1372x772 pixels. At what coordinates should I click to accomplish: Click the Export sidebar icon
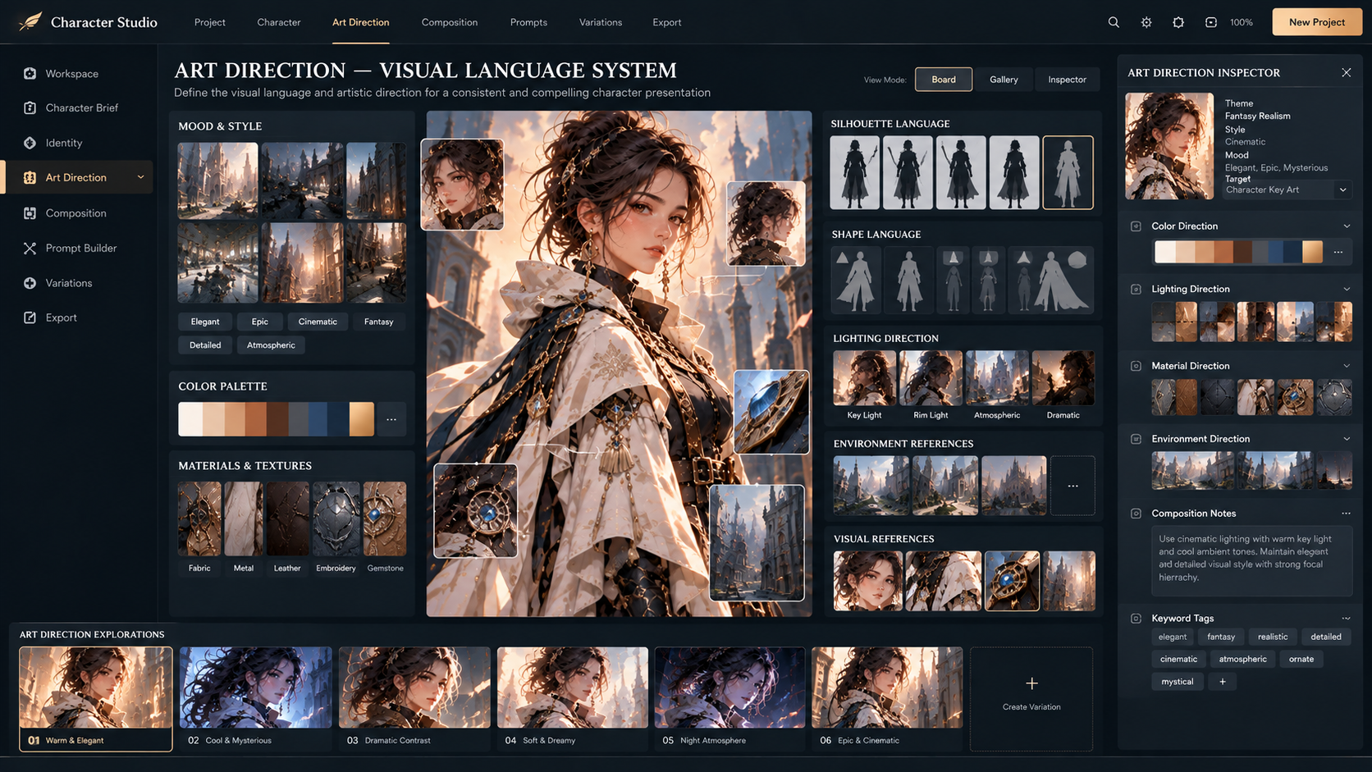point(30,317)
